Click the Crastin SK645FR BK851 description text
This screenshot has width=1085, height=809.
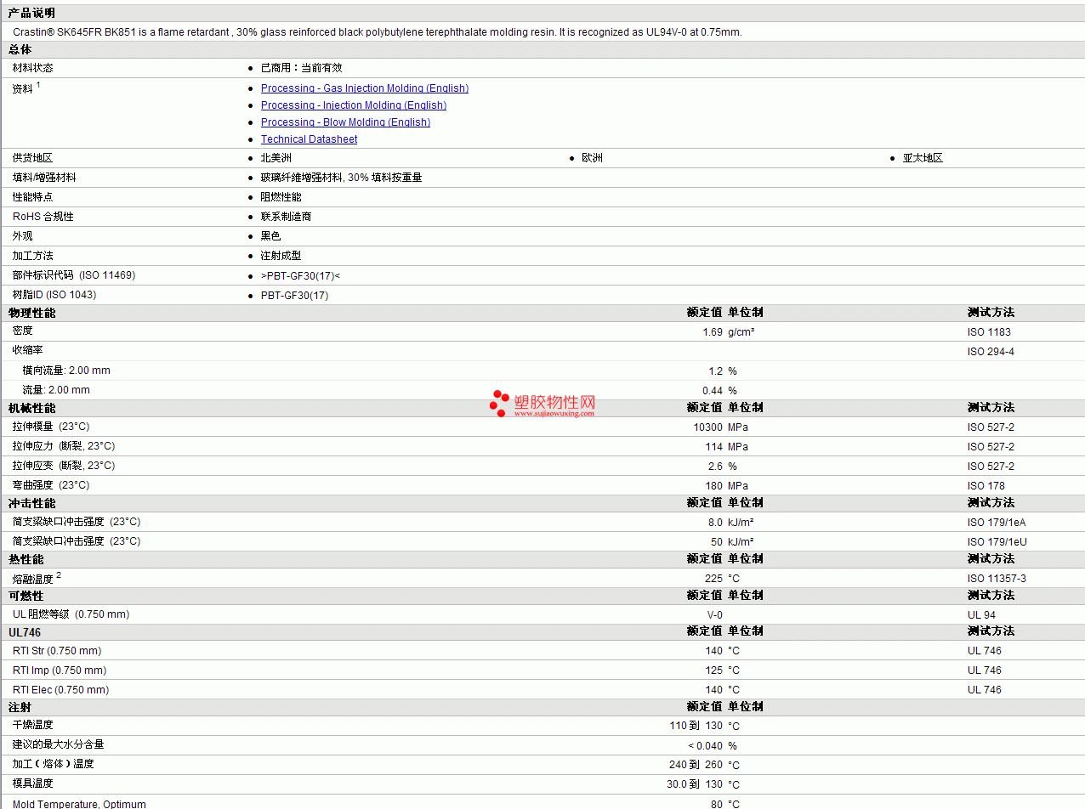[x=378, y=32]
